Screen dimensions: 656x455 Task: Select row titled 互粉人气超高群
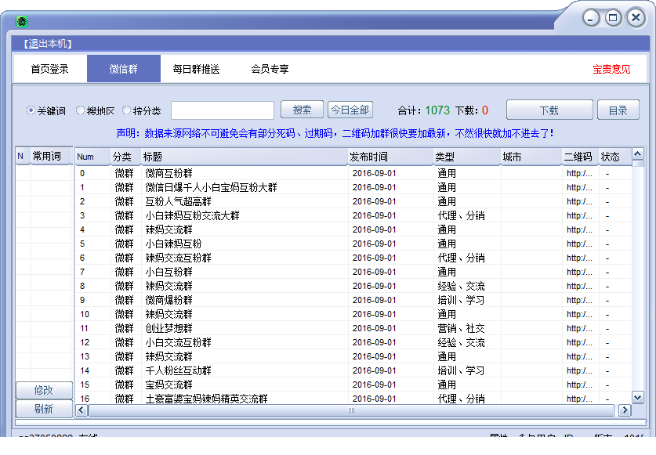click(x=353, y=201)
